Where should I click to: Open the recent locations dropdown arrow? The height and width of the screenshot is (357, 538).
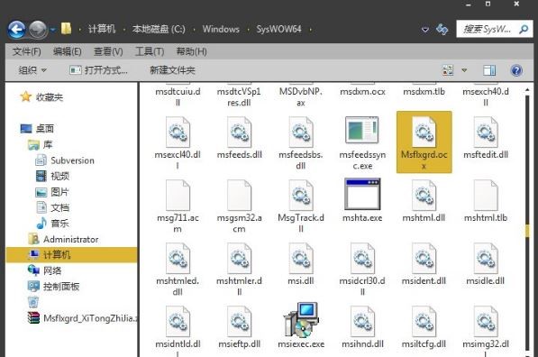click(52, 30)
